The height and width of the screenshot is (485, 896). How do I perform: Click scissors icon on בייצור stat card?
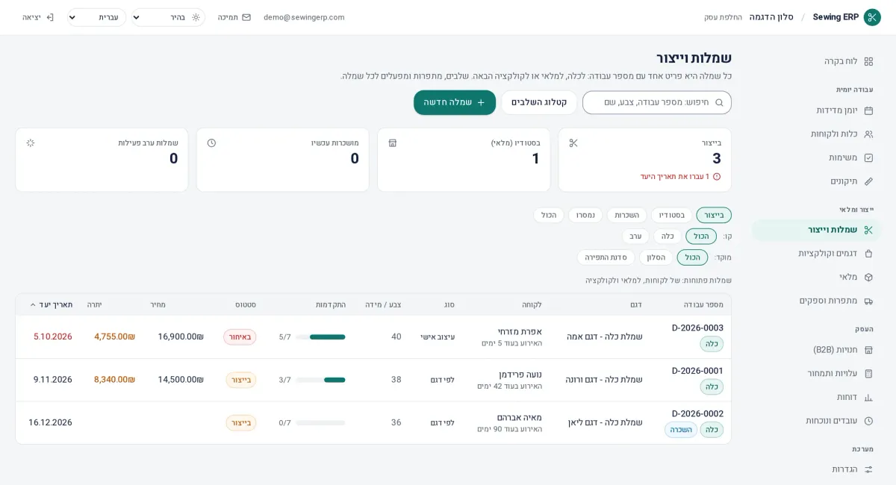point(573,143)
